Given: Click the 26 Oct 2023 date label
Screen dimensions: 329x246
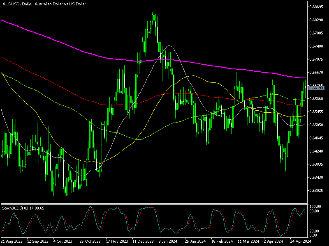Looking at the screenshot, I should click(x=90, y=242).
